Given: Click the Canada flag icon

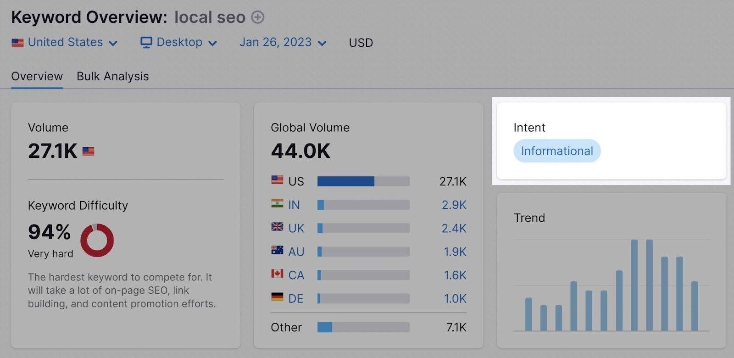Looking at the screenshot, I should point(277,274).
